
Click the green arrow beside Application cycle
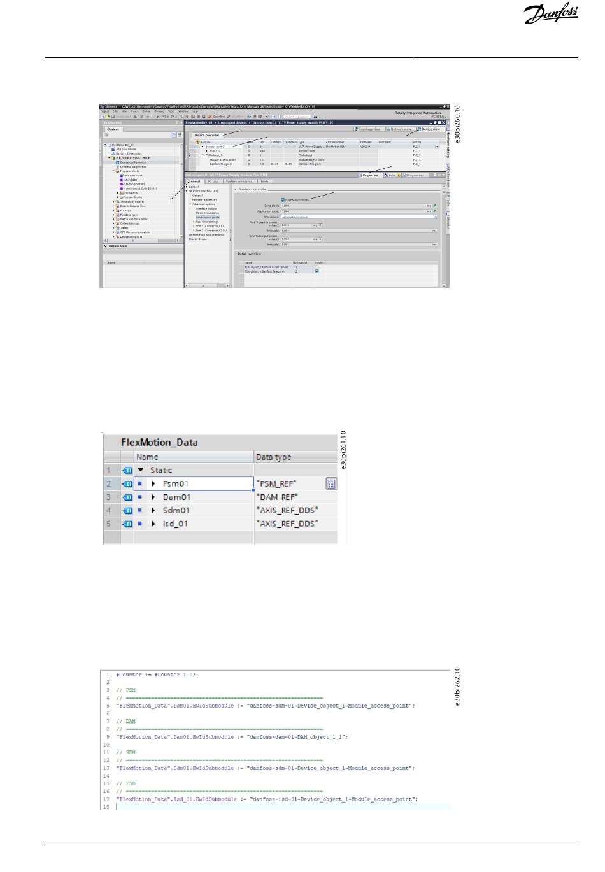[435, 211]
